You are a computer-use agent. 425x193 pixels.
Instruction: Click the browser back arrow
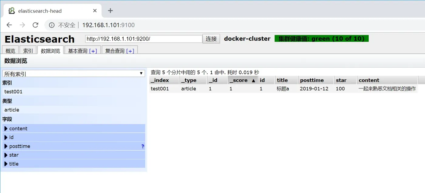click(9, 25)
